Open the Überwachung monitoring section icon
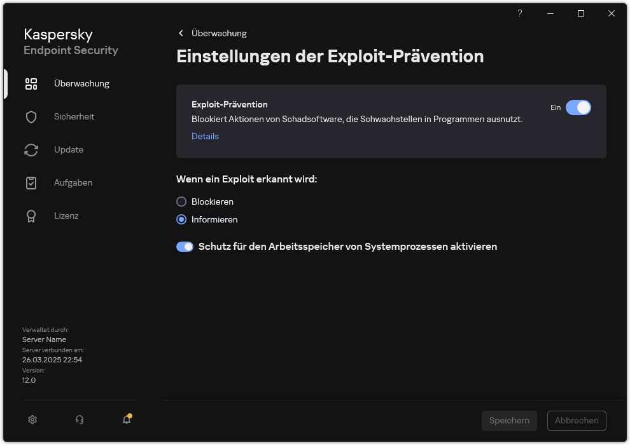This screenshot has height=445, width=630. click(x=31, y=83)
